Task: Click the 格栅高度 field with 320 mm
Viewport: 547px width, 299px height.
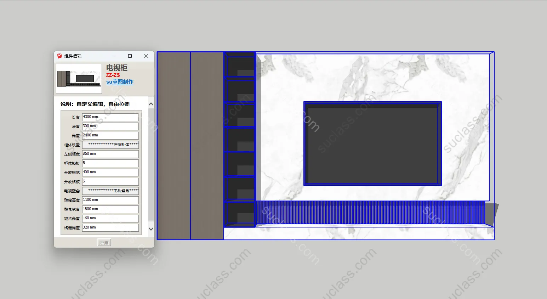Action: (x=110, y=227)
